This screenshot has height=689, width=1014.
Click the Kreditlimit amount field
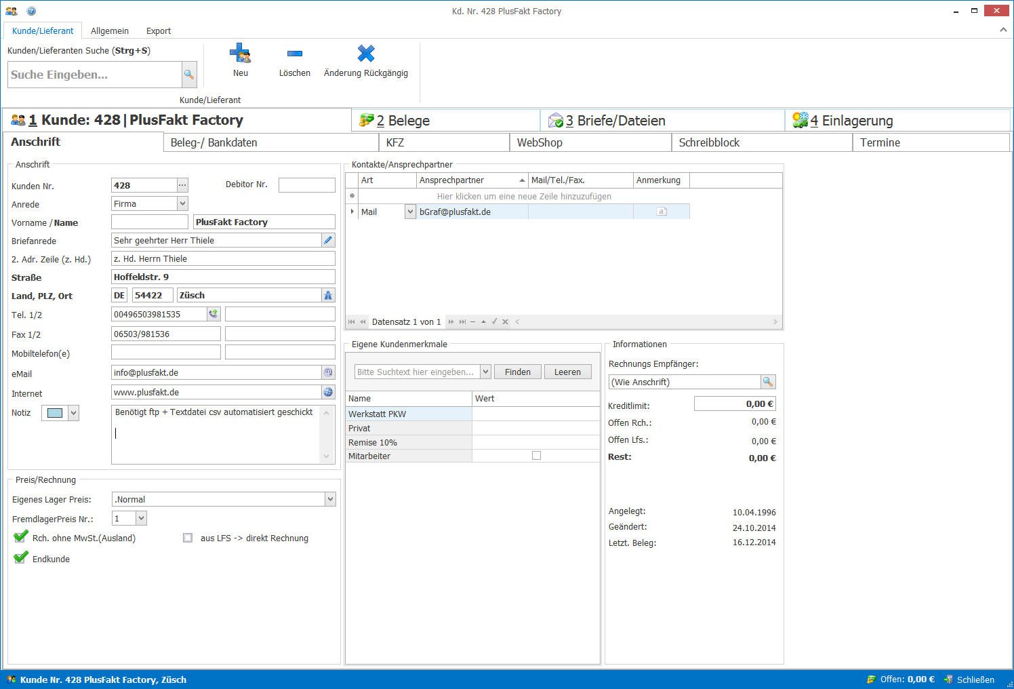(x=735, y=403)
